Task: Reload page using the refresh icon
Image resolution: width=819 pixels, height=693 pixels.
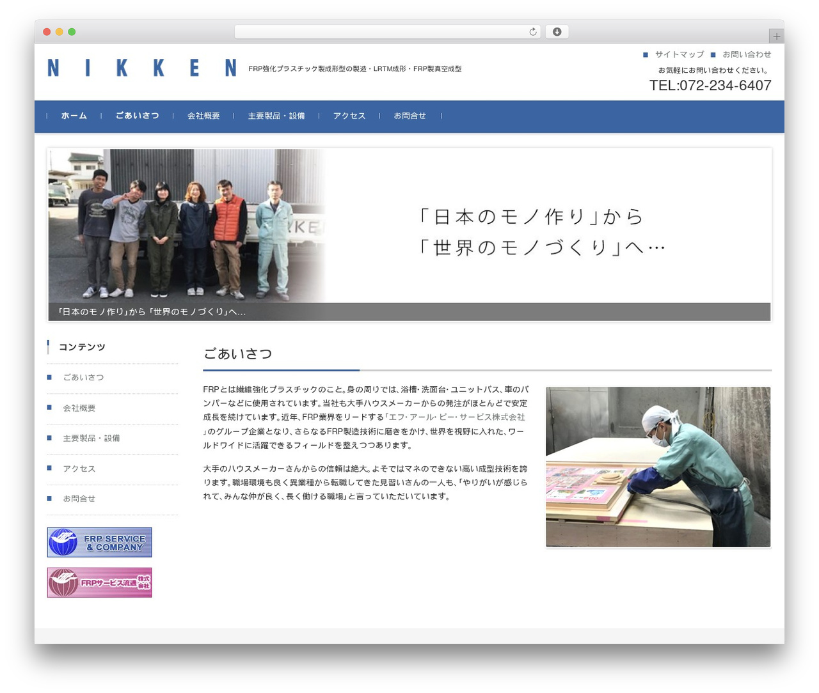Action: 532,32
